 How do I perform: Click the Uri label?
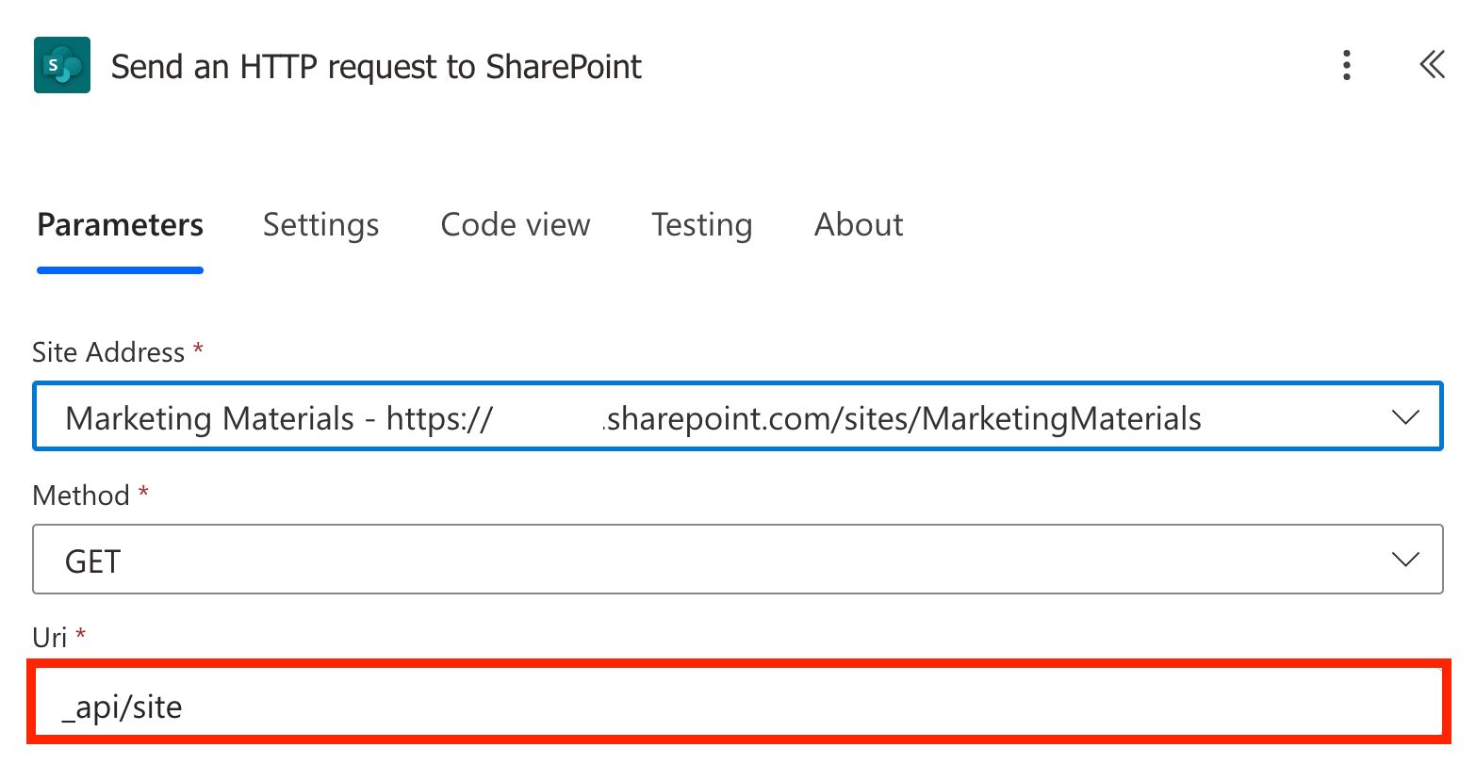tap(50, 638)
